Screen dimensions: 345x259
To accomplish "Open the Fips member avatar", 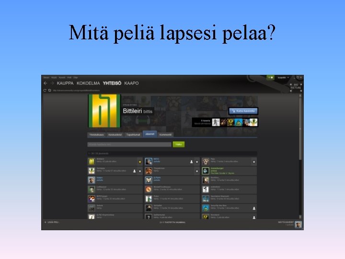I will (206, 162).
